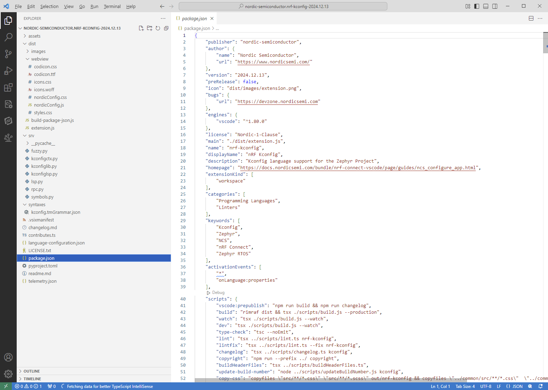Screen dimensions: 548x390
Task: Open the circular link icon view in activity bar
Action: (8, 121)
